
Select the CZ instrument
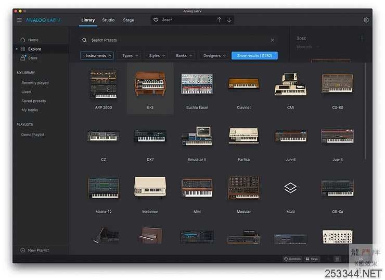pyautogui.click(x=104, y=141)
